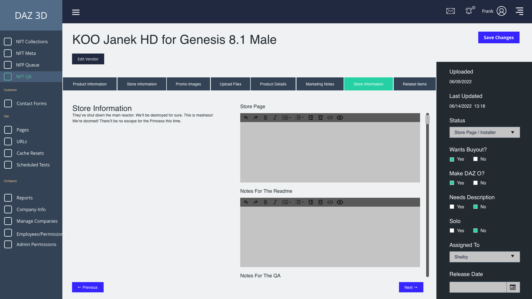Toggle bold in Notes For The Readme editor
Image resolution: width=532 pixels, height=299 pixels.
click(265, 202)
